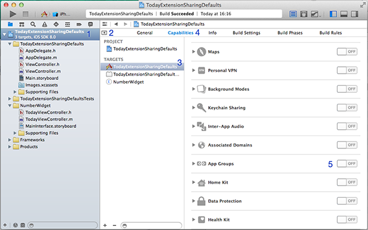This screenshot has width=368, height=230.
Task: Turn on the Keychain Sharing switch
Action: (347, 108)
